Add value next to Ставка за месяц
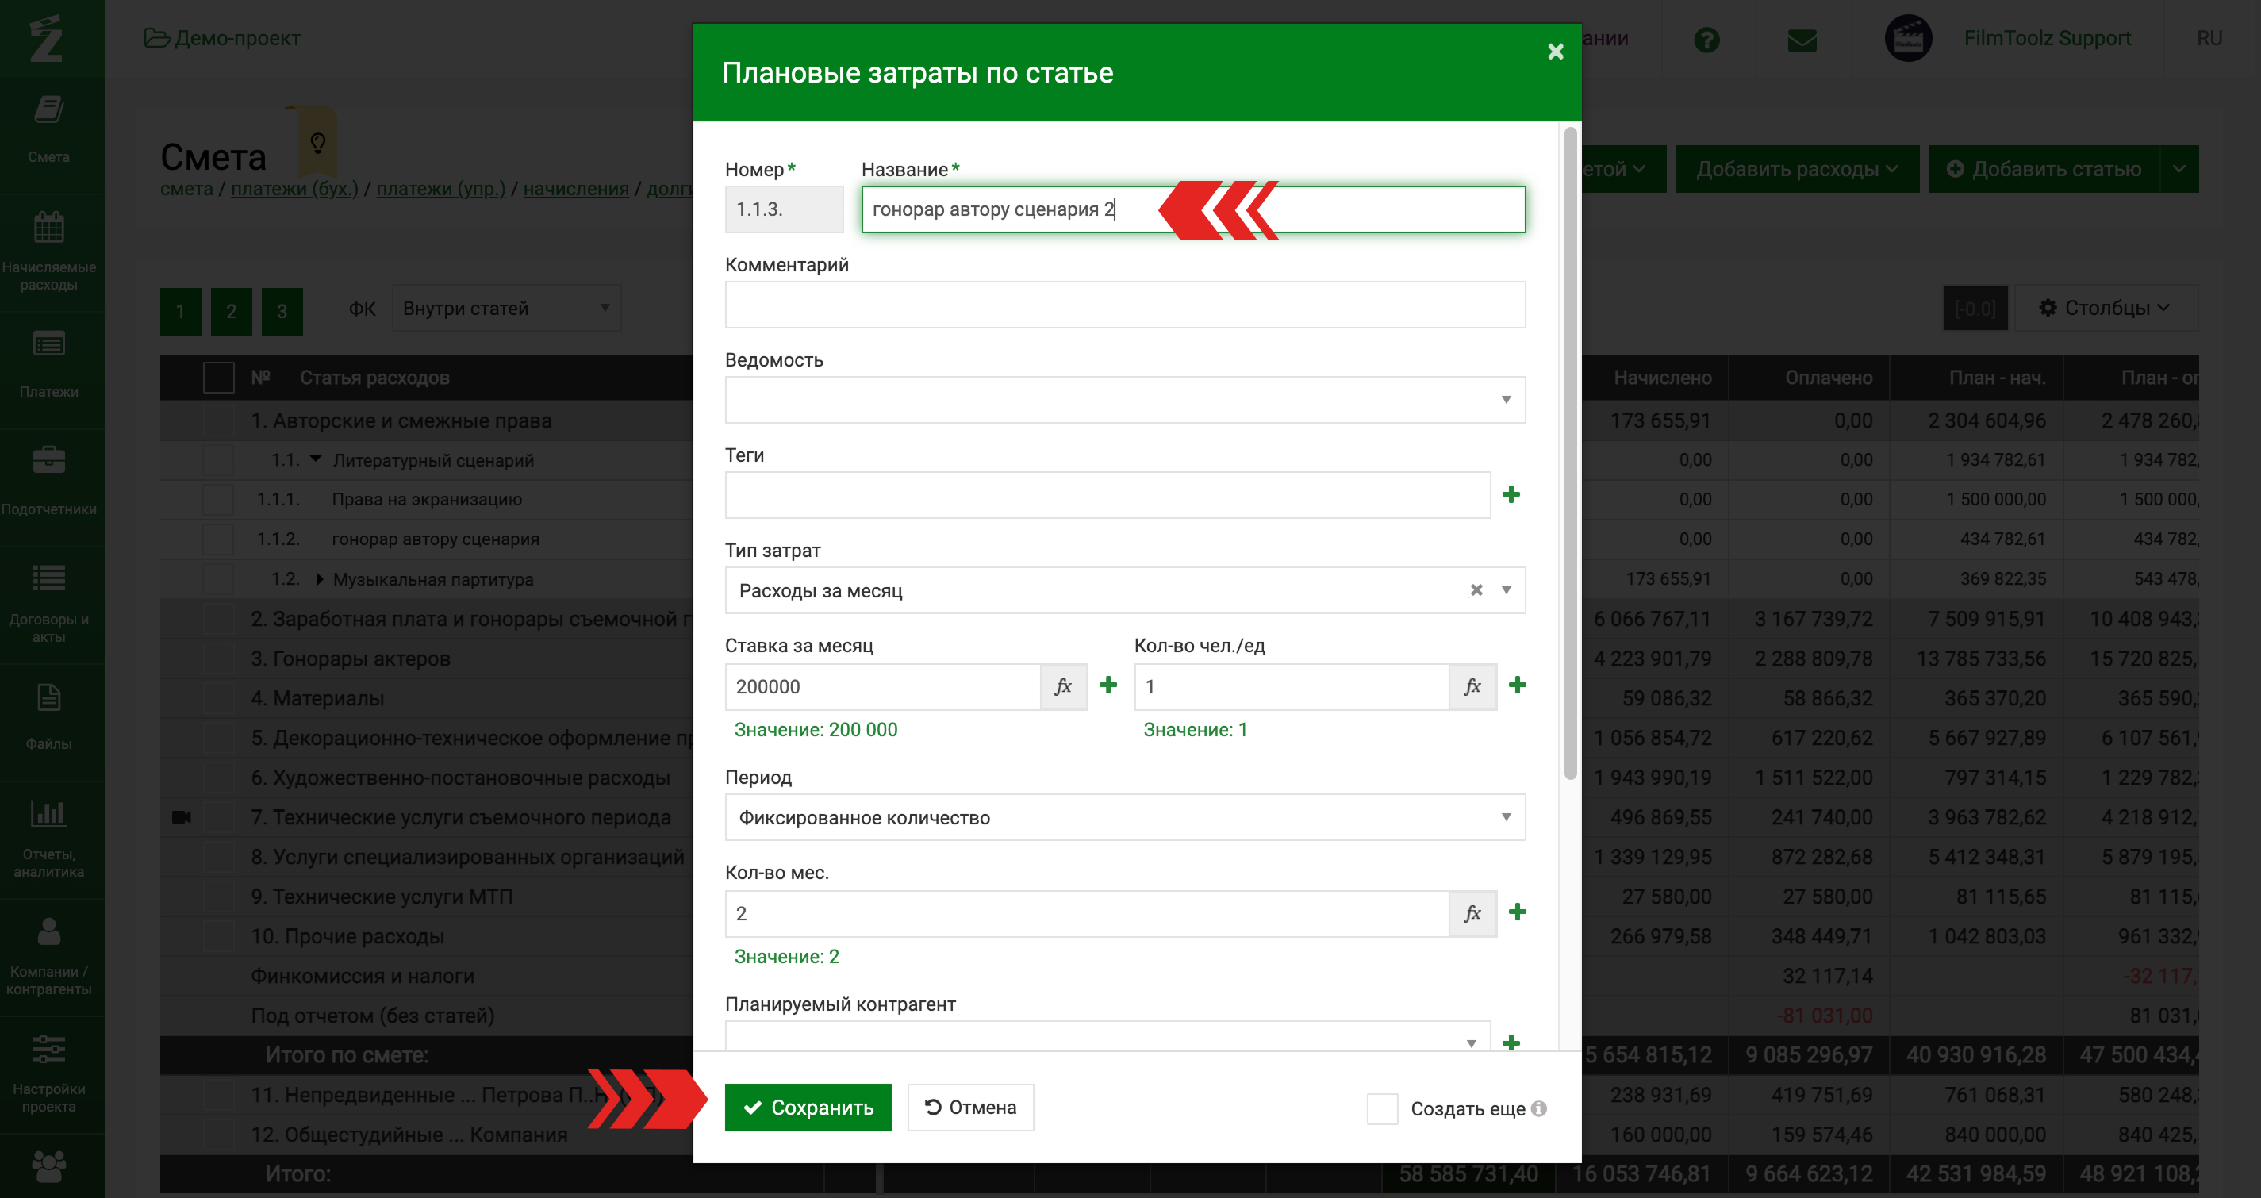 pos(1108,685)
